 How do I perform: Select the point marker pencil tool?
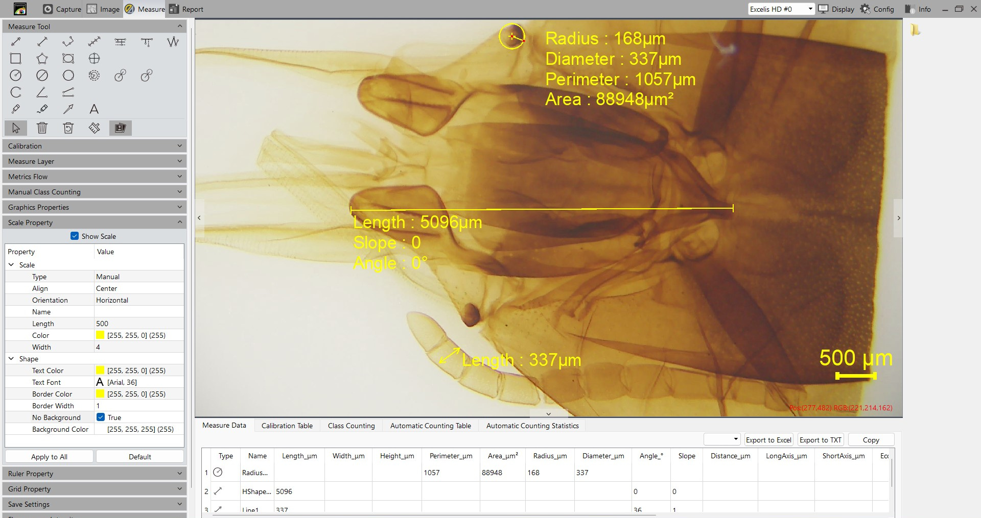(x=16, y=109)
